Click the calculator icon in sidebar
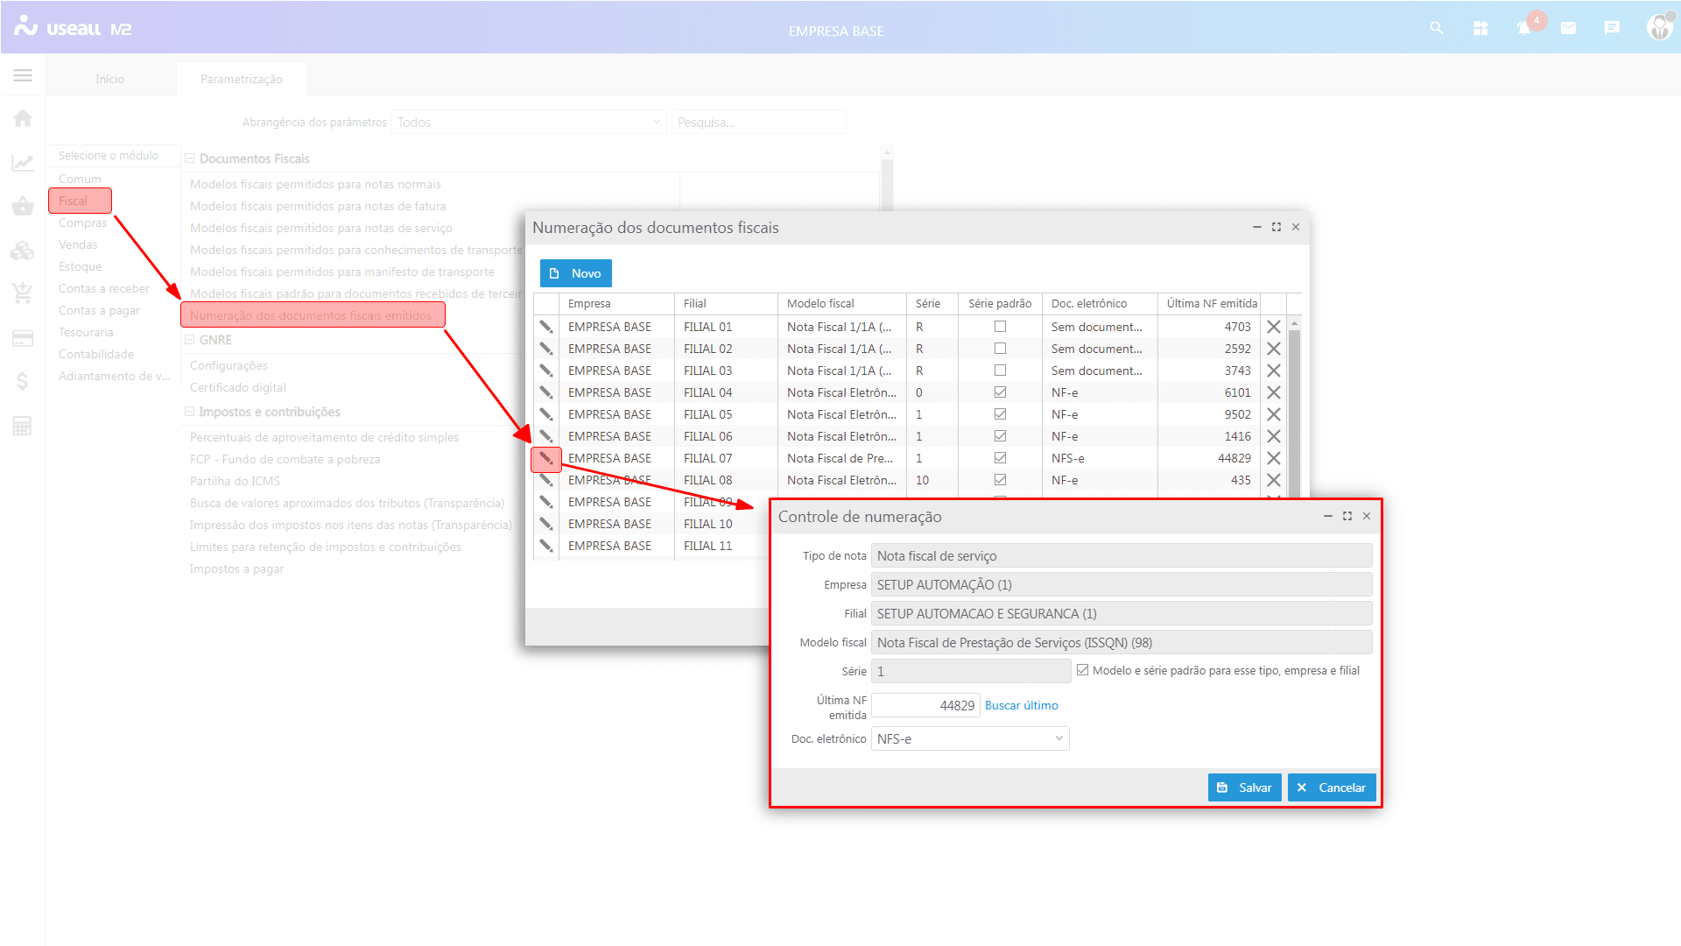Image resolution: width=1681 pixels, height=946 pixels. [x=23, y=427]
